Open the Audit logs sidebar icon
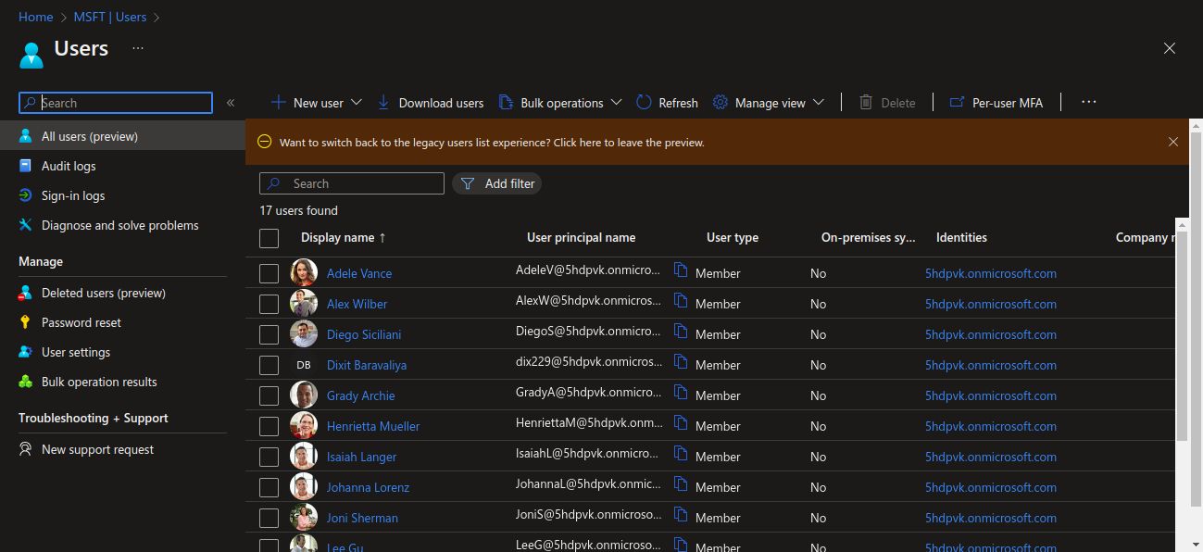This screenshot has height=552, width=1203. click(26, 166)
